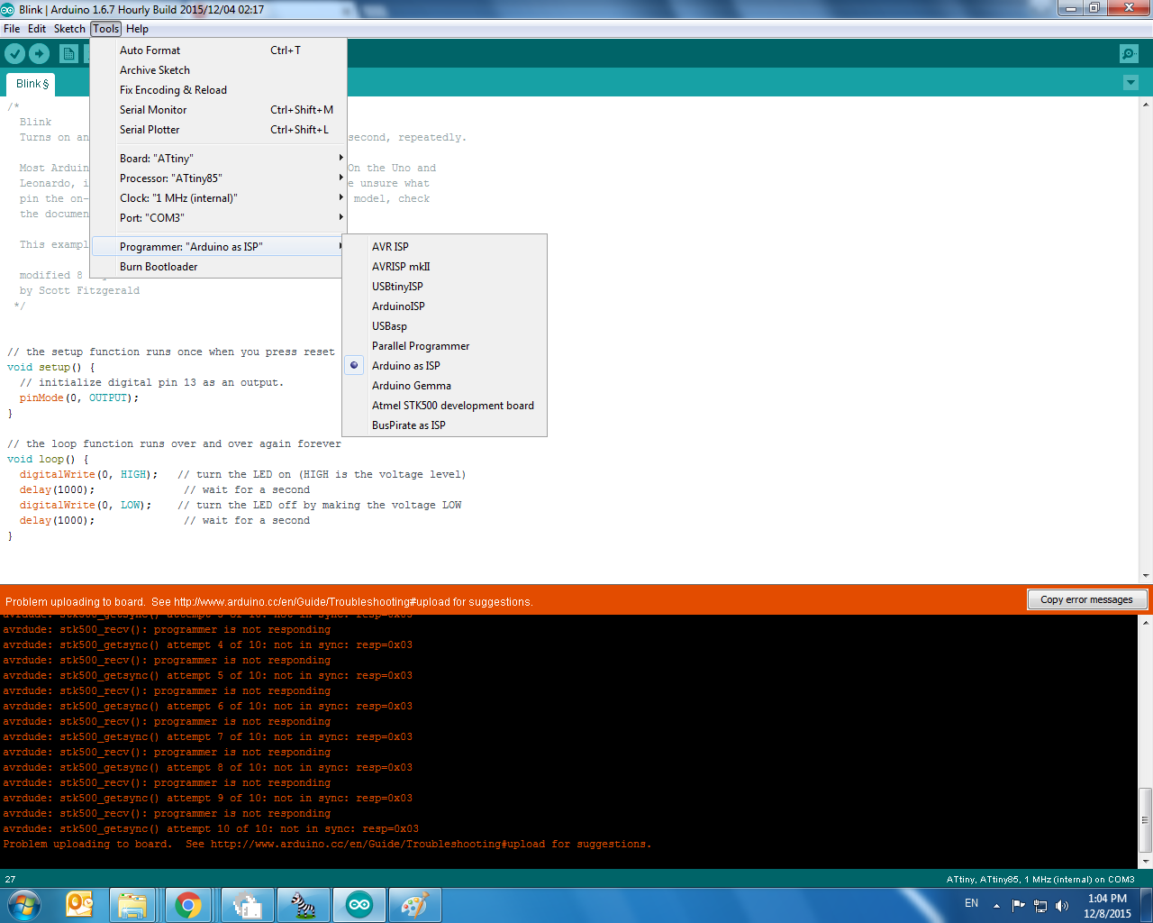The width and height of the screenshot is (1153, 923).
Task: Open Google Chrome from taskbar
Action: coord(188,904)
